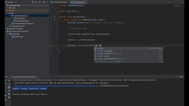Click the Next Tip link in completion popup
The width and height of the screenshot is (189, 106).
(120, 62)
